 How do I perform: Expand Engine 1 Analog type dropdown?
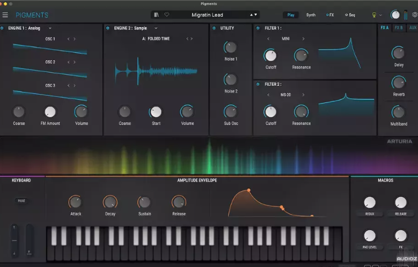point(50,28)
